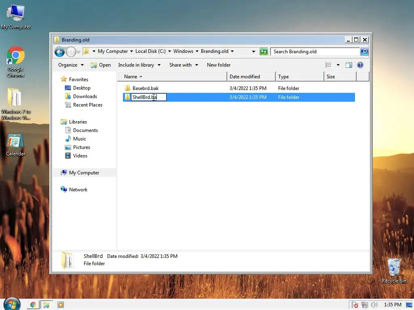Select the Windows 7 to Windows Vi... desktop folder

(15, 104)
